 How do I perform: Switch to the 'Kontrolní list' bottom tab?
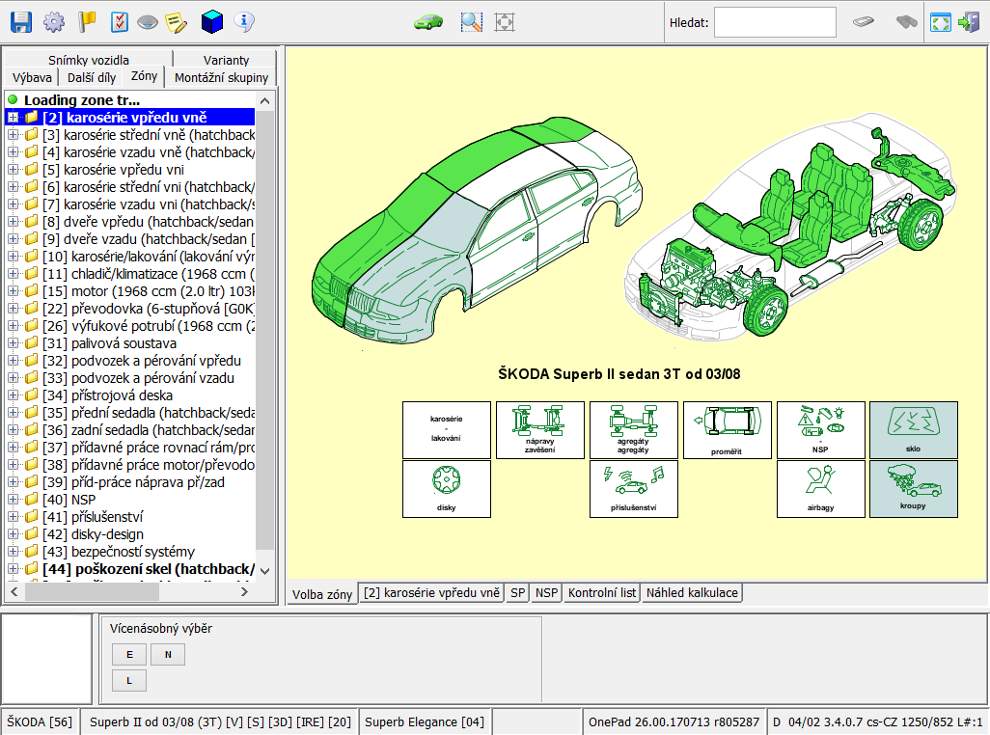602,593
